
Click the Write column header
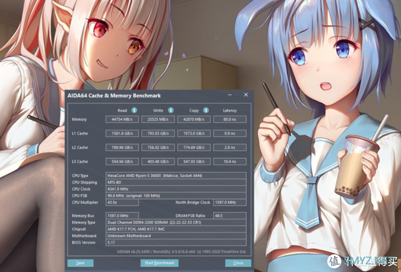158,110
